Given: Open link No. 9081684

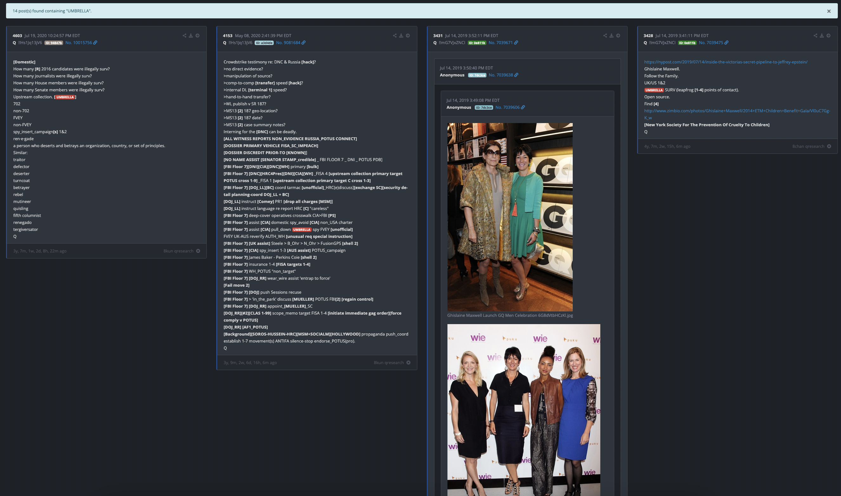Looking at the screenshot, I should [x=291, y=42].
